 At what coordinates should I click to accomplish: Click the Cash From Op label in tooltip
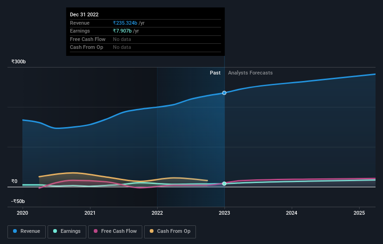pos(86,47)
